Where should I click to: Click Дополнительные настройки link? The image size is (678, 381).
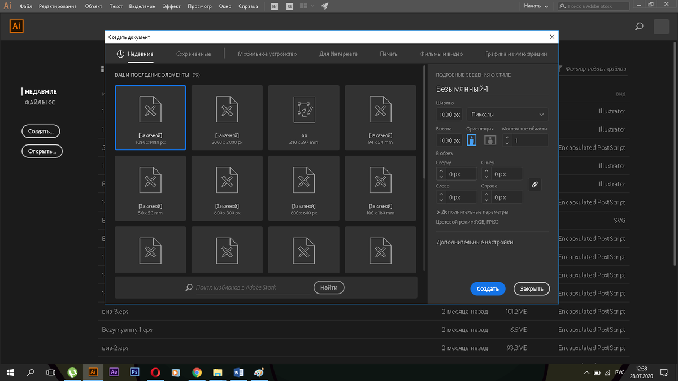coord(475,242)
